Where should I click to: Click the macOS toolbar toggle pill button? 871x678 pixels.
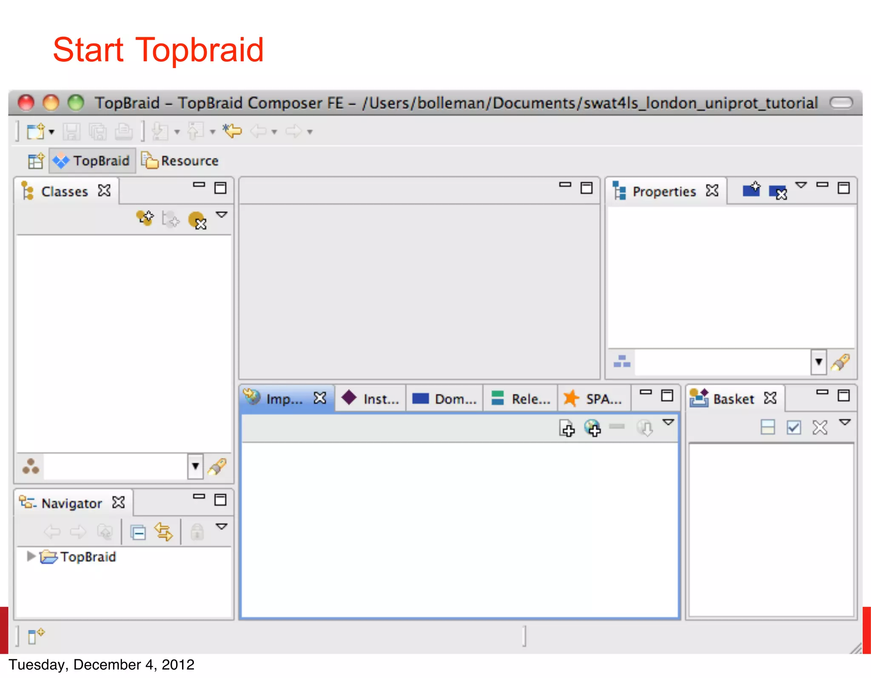coord(841,103)
